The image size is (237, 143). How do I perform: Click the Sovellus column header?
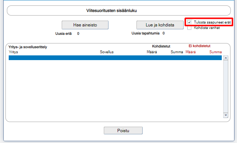(107, 52)
